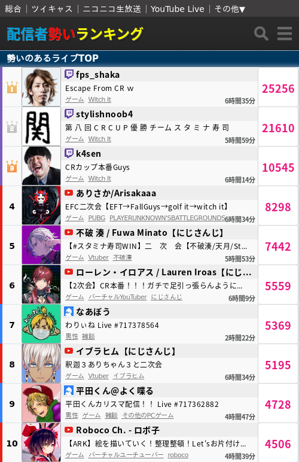Select the YouTube Live tab
Image resolution: width=299 pixels, height=462 pixels.
pos(178,9)
